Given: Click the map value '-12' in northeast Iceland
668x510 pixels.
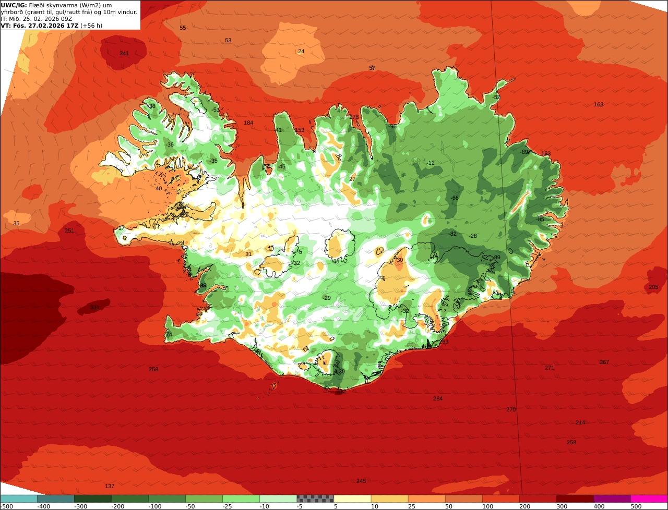Looking at the screenshot, I should pyautogui.click(x=430, y=163).
